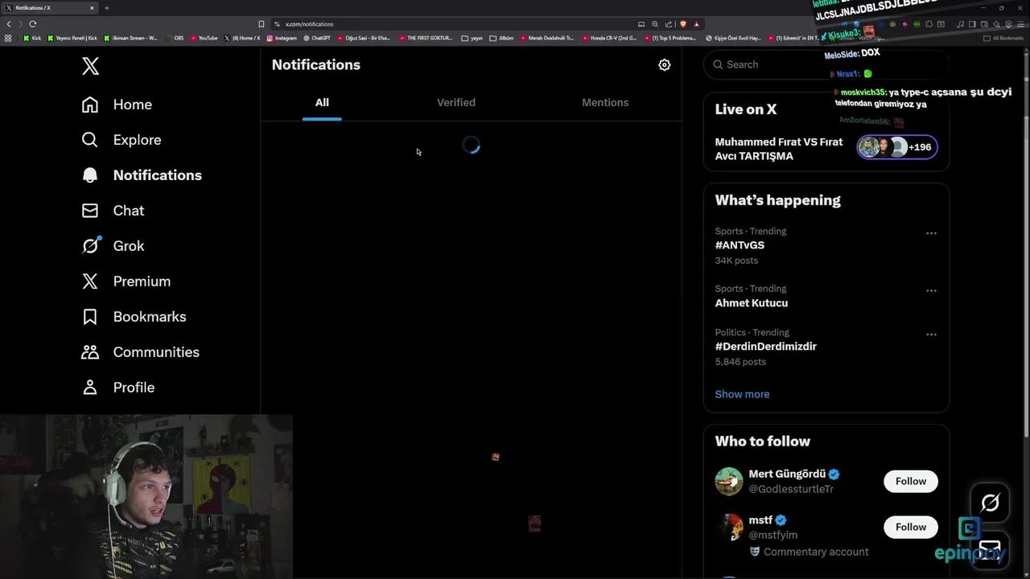The height and width of the screenshot is (579, 1030).
Task: Reload the page
Action: [33, 24]
